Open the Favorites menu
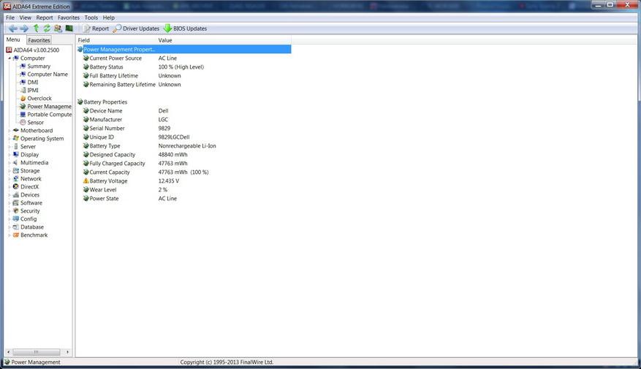Viewport: 641px width, 369px height. pos(68,18)
